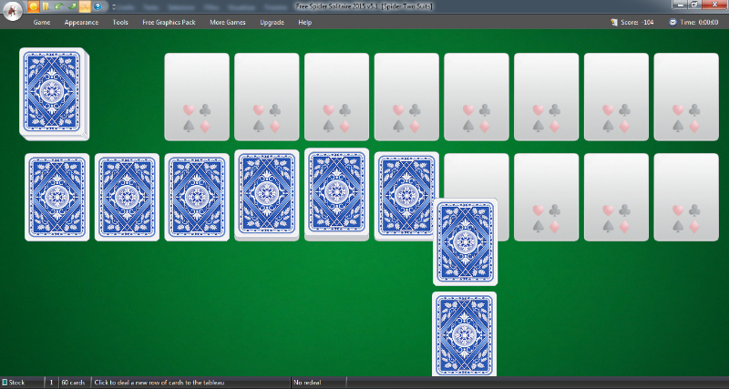The width and height of the screenshot is (729, 389).
Task: Click the redo green arrow icon
Action: 71,6
